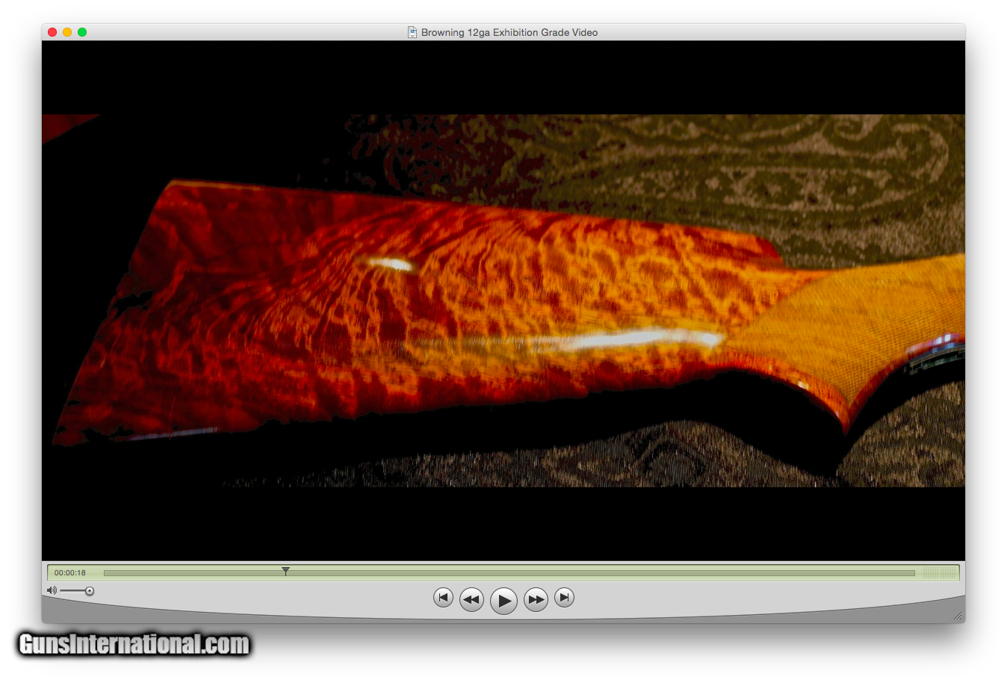Click the textured area at timeline's right end
Viewport: 1007px width, 683px height.
[938, 573]
